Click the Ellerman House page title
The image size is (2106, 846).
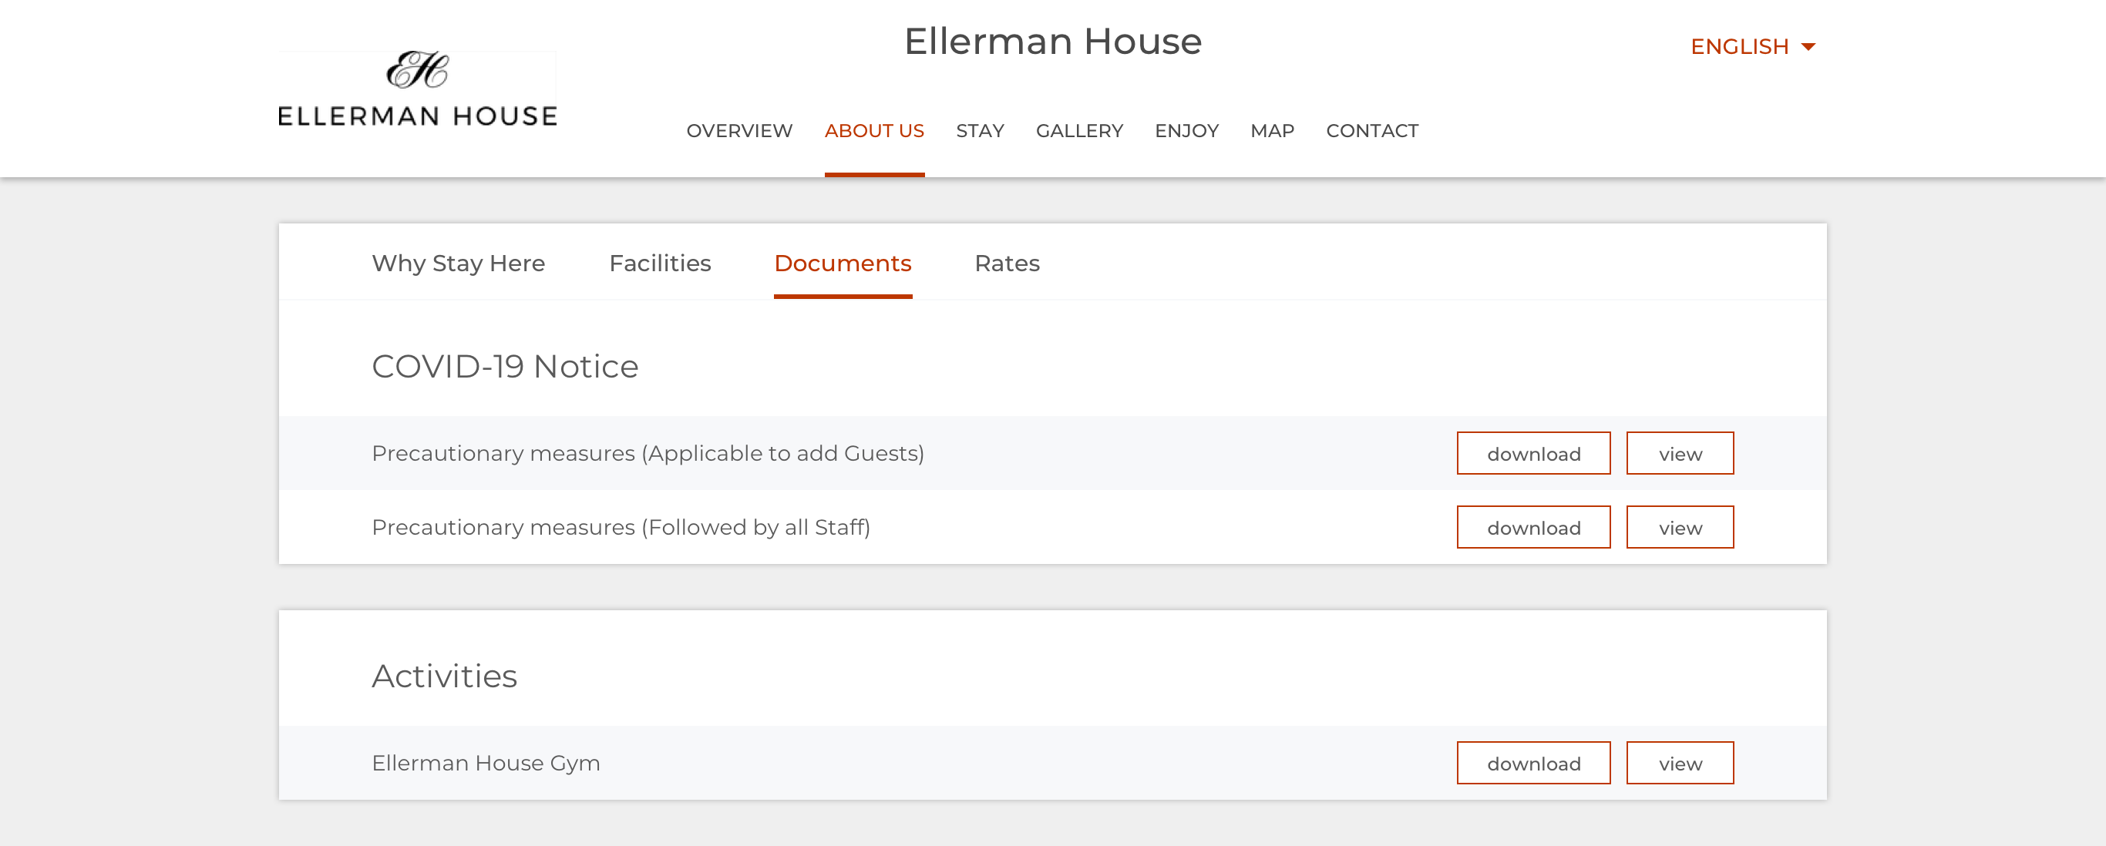[x=1052, y=42]
